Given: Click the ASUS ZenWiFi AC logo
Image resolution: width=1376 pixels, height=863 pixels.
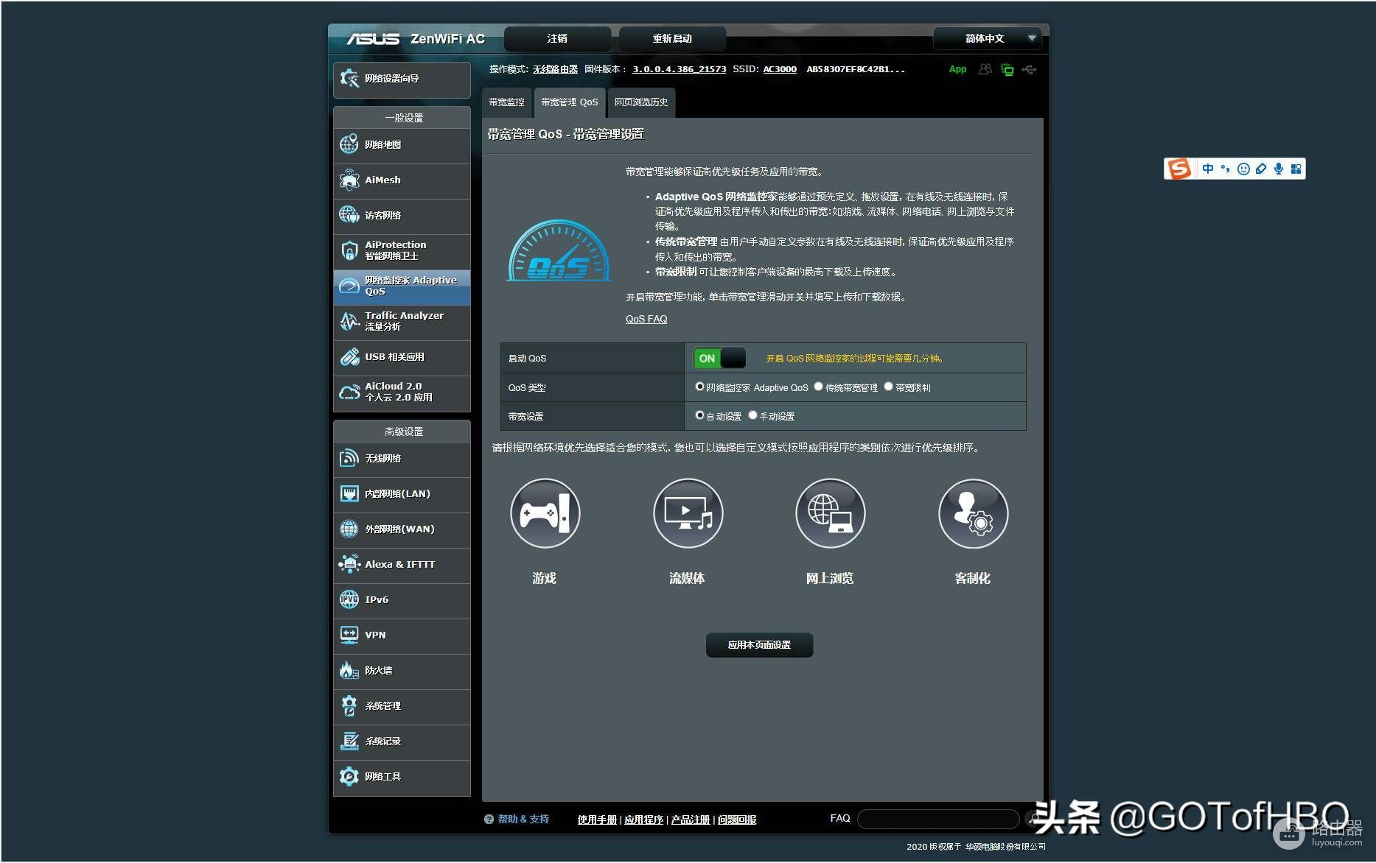Looking at the screenshot, I should coord(416,38).
